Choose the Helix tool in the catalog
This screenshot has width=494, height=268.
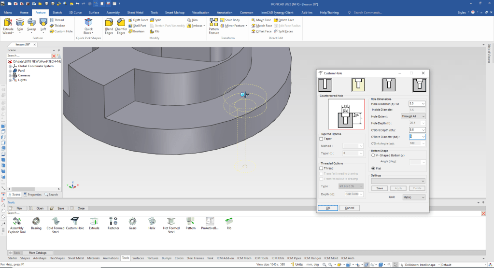click(x=152, y=222)
